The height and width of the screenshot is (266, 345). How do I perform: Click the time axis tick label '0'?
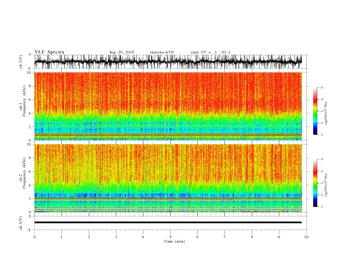pos(34,237)
